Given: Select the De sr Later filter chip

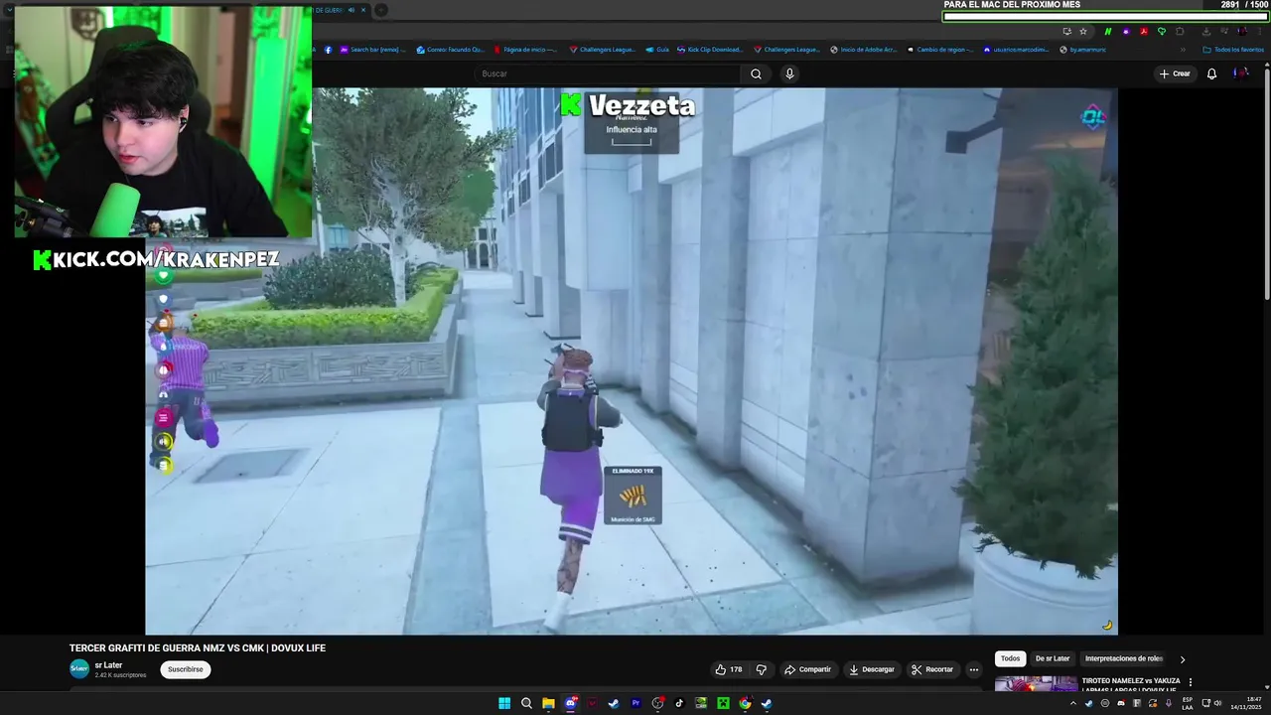Looking at the screenshot, I should pyautogui.click(x=1053, y=658).
